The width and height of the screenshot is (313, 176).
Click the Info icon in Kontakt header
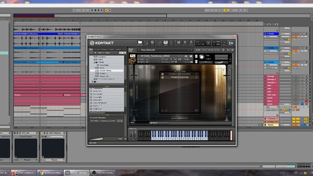tap(152, 43)
